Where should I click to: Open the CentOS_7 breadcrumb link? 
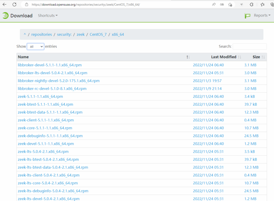click(x=98, y=34)
